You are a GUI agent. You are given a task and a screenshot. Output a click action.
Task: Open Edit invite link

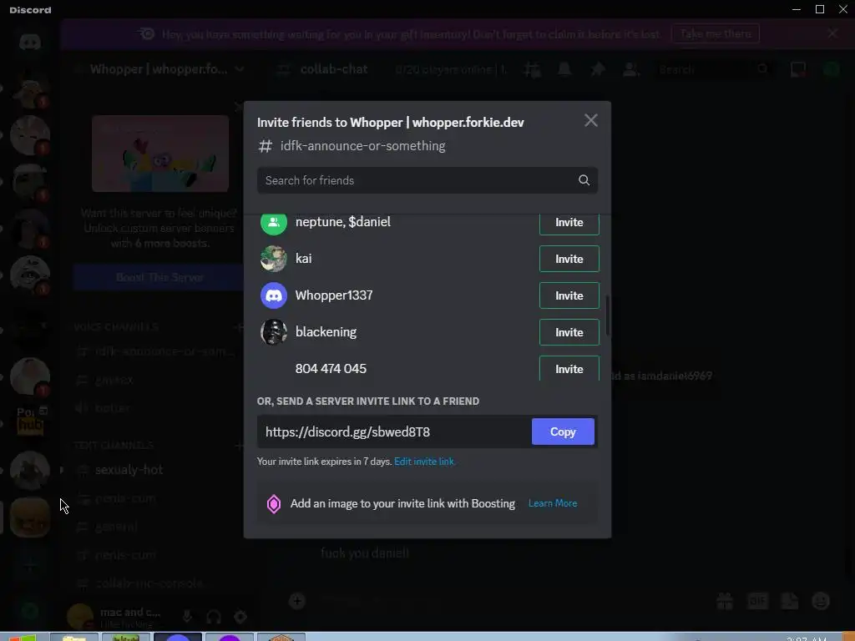423,462
